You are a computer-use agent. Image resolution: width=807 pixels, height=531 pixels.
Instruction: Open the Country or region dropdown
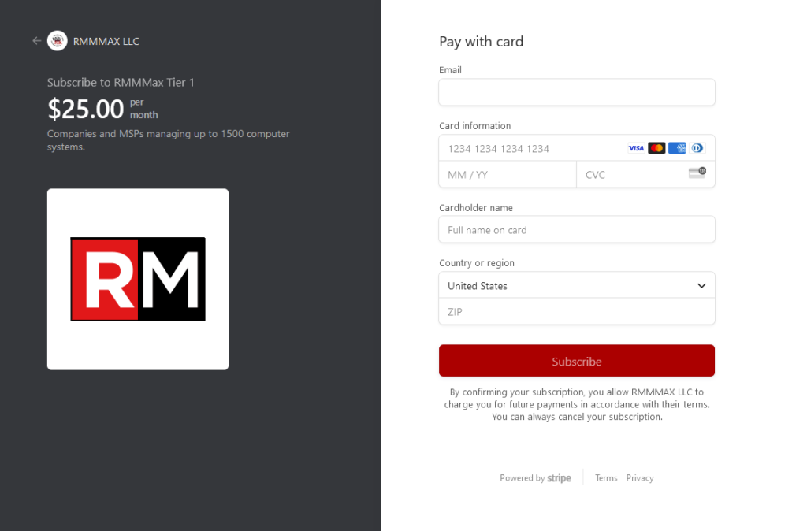[x=576, y=285]
